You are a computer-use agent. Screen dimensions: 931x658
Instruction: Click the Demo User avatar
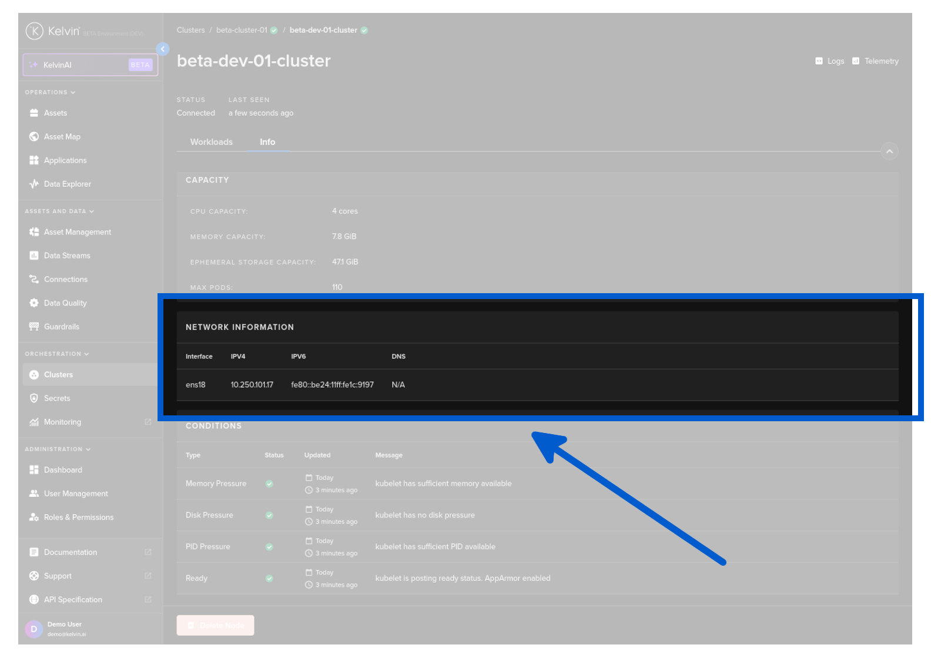[34, 629]
